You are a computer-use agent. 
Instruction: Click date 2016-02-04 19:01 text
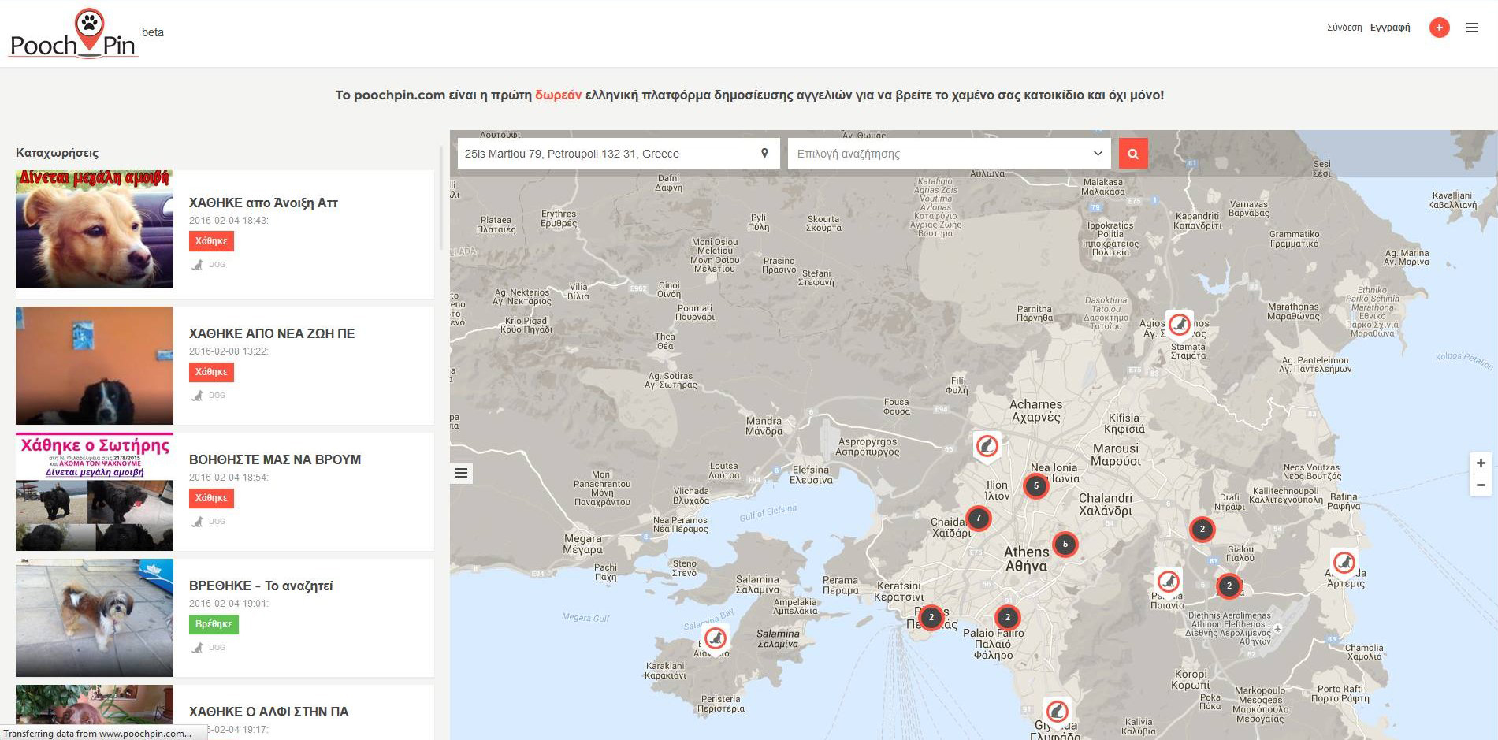pos(229,604)
